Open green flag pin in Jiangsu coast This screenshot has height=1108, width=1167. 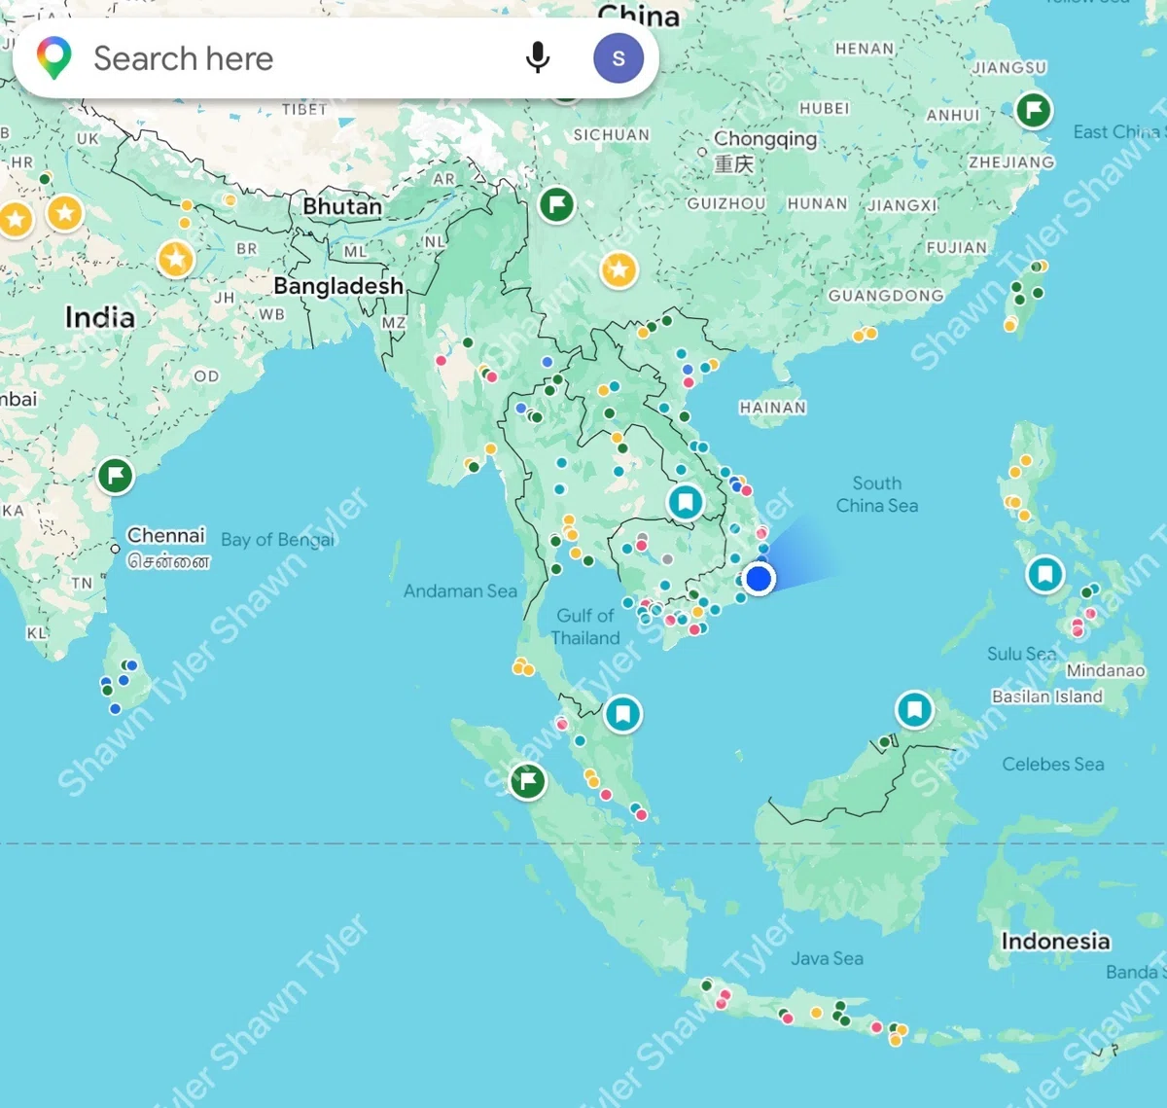[x=1034, y=109]
